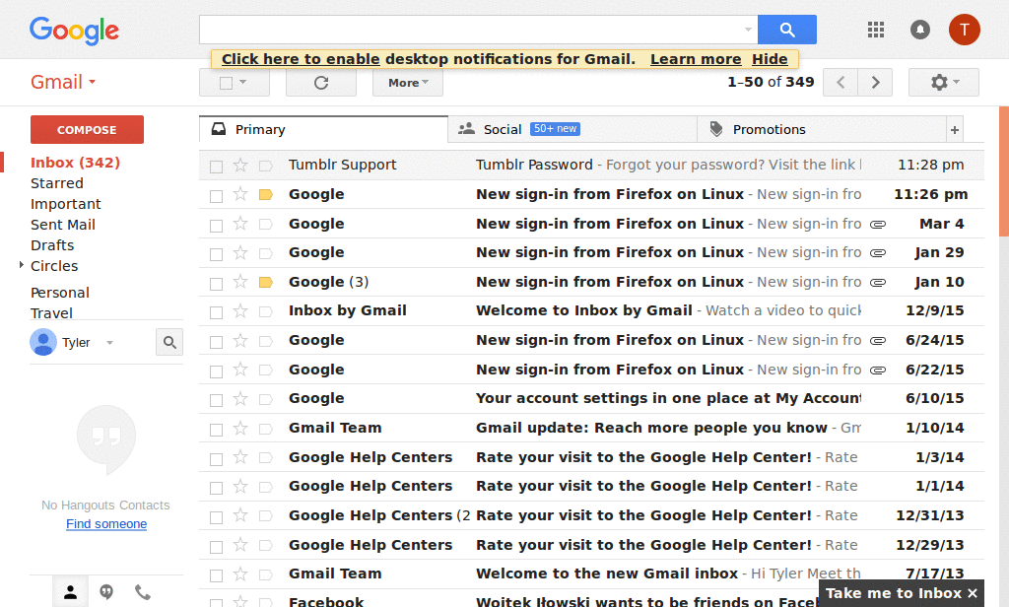Switch to the Promotions tab
This screenshot has width=1009, height=607.
822,129
